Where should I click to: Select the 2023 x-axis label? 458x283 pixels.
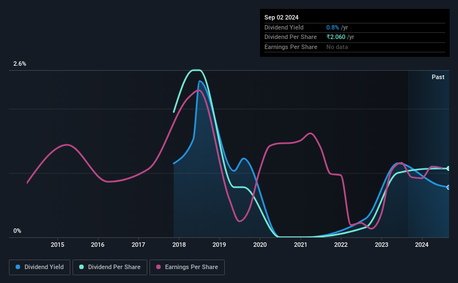click(381, 245)
